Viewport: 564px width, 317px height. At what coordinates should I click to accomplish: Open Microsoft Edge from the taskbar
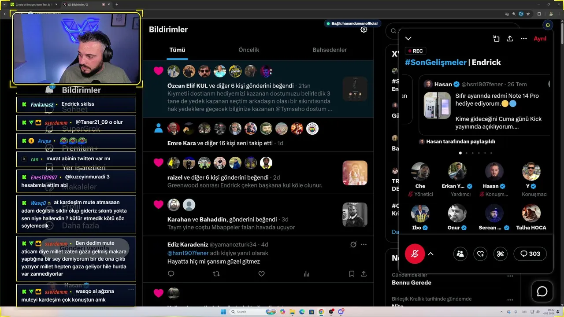coord(302,312)
